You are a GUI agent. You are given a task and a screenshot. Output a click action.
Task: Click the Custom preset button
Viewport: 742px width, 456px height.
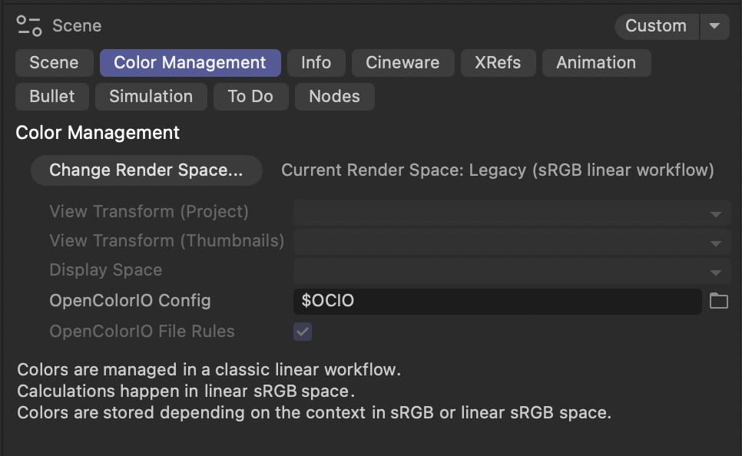[657, 26]
